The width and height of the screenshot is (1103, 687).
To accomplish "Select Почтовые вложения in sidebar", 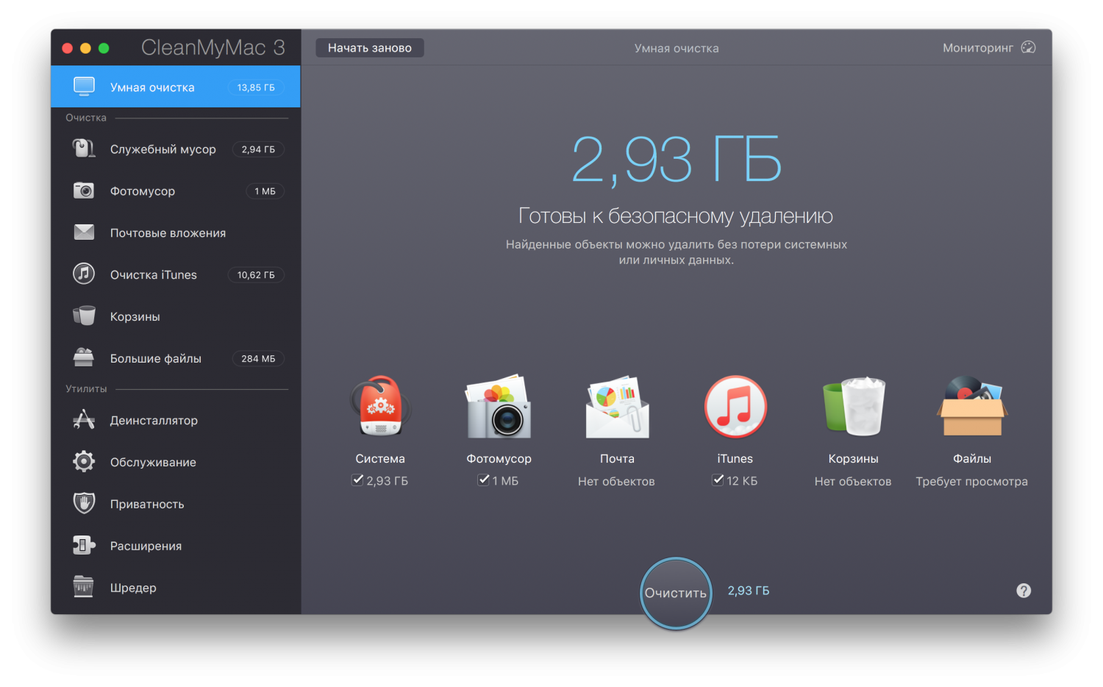I will (x=176, y=232).
